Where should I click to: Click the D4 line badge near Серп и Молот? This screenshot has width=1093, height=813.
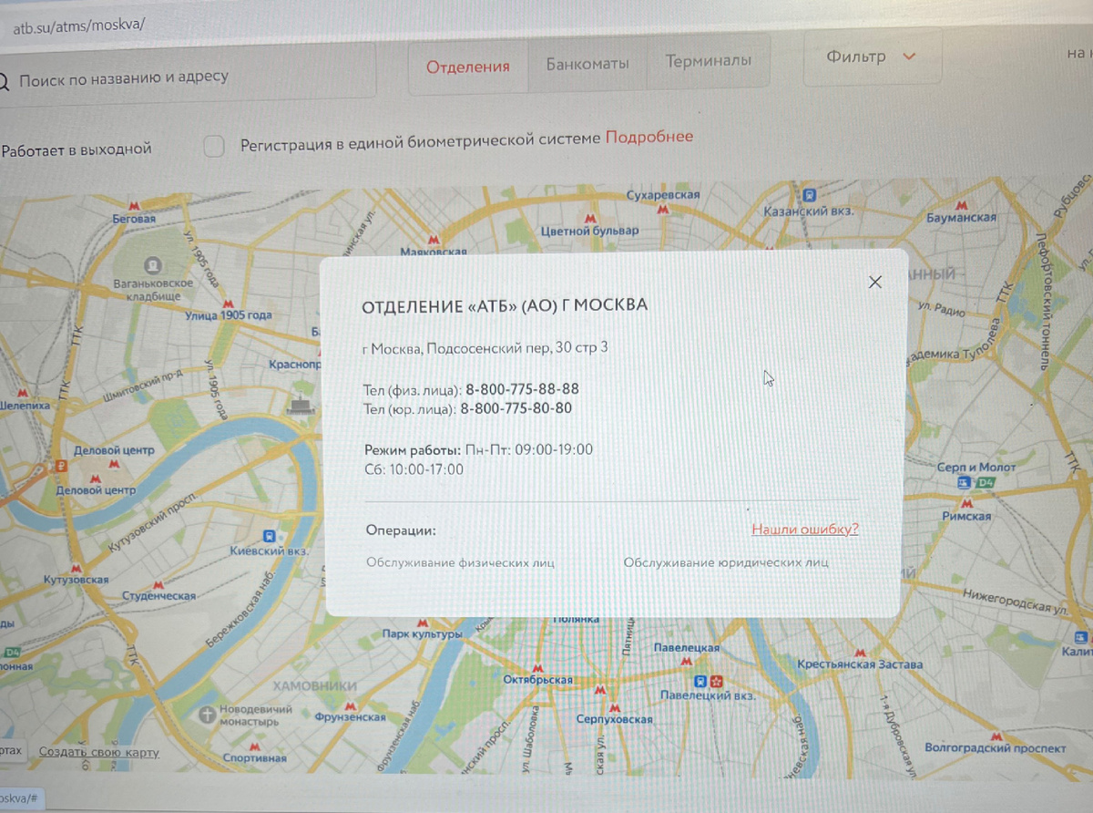pos(986,483)
